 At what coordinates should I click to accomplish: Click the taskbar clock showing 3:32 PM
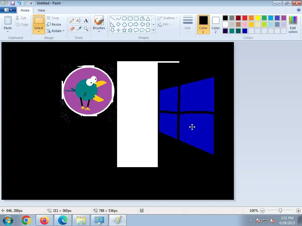[287, 220]
